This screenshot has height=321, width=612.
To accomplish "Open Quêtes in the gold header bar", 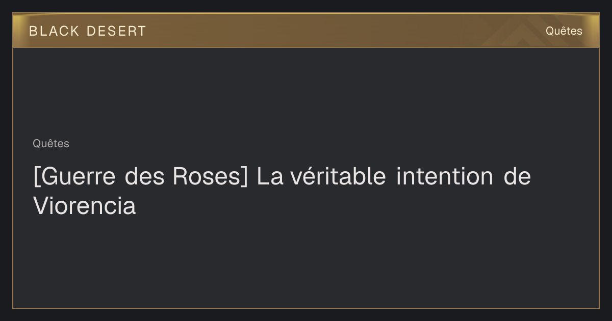I will (x=564, y=31).
